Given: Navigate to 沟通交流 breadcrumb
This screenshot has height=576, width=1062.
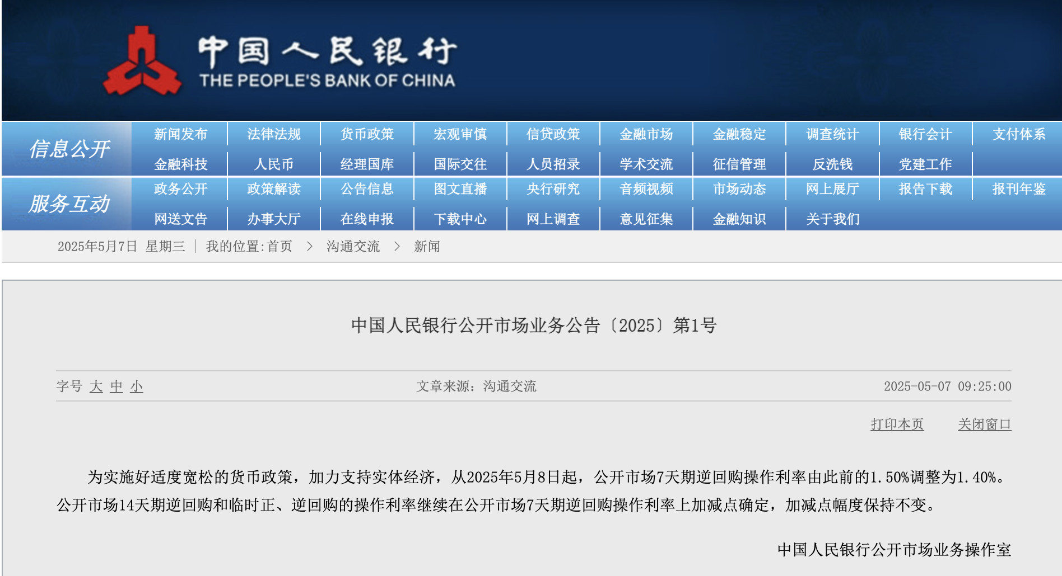Looking at the screenshot, I should (353, 247).
